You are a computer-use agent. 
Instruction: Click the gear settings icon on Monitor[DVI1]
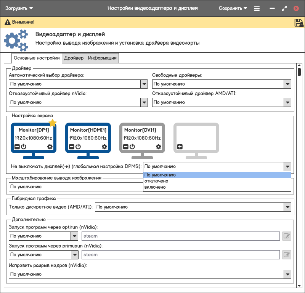(x=159, y=147)
